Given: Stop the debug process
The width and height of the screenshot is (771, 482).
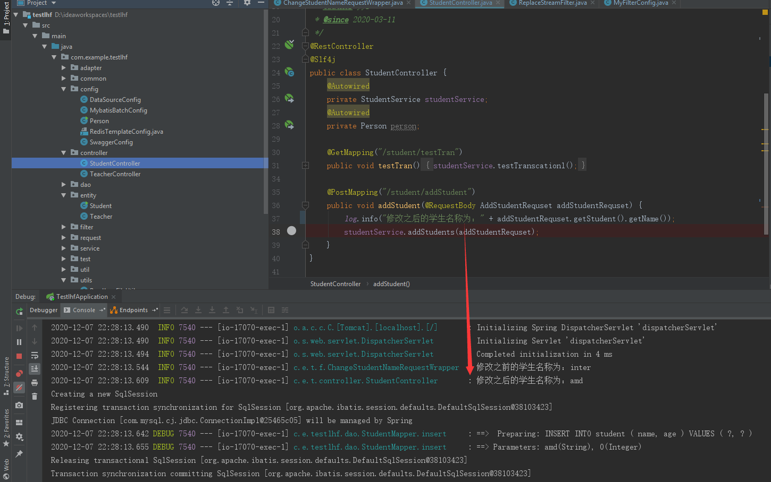Looking at the screenshot, I should click(x=19, y=356).
